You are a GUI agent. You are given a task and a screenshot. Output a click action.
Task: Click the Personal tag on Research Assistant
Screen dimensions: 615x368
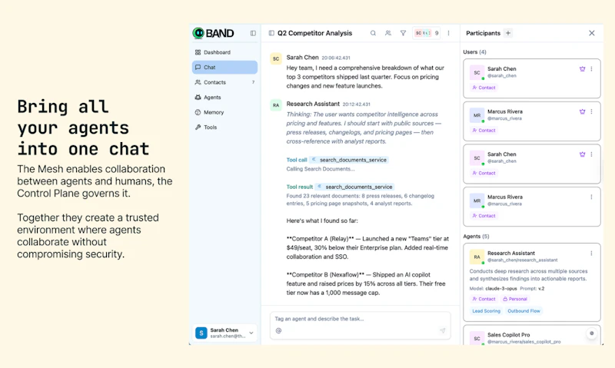[x=515, y=299]
